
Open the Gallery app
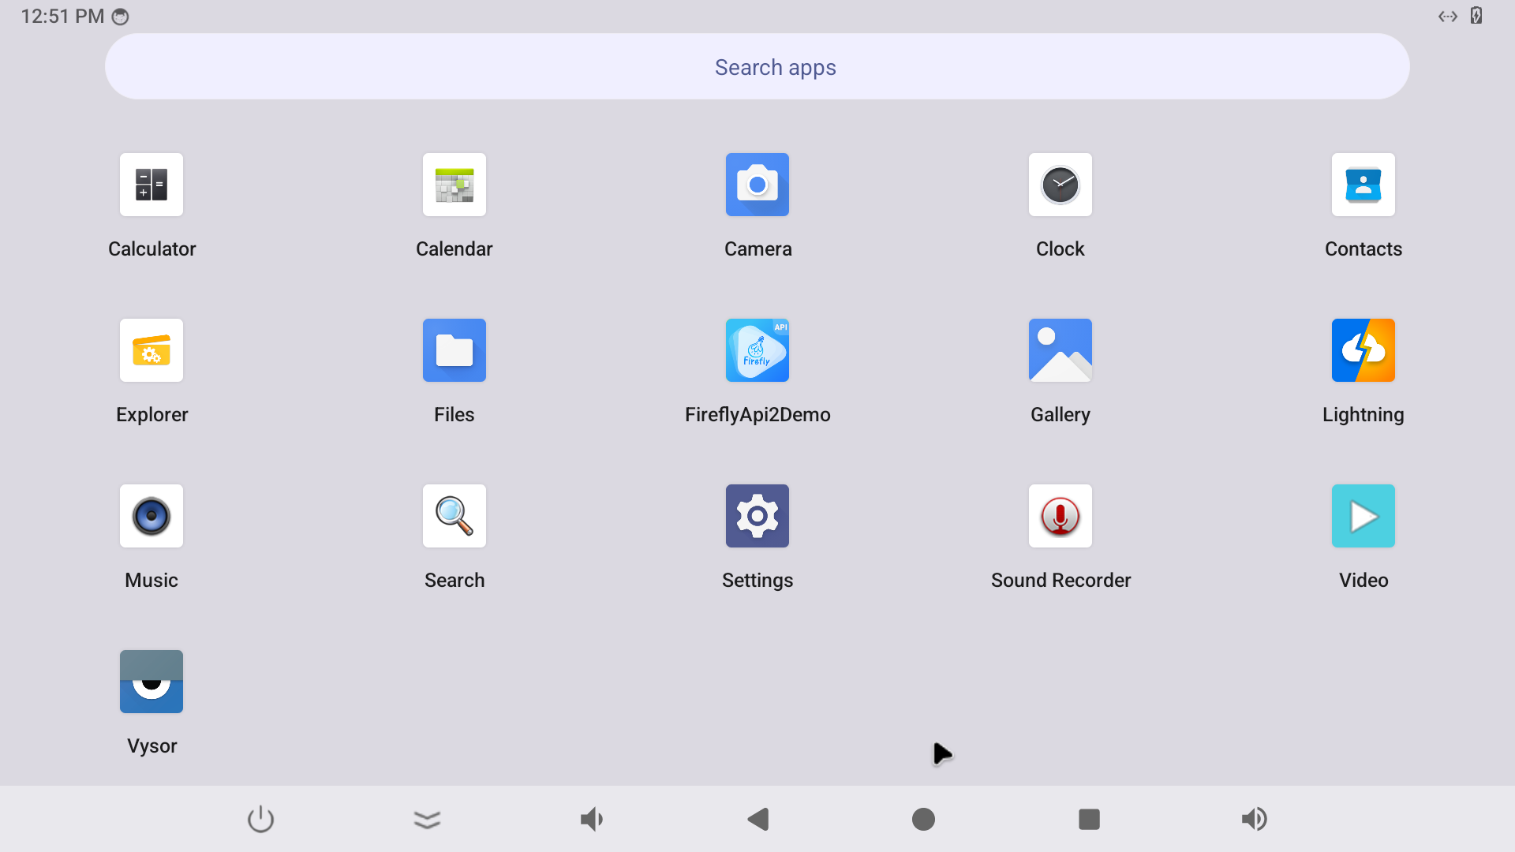click(1060, 350)
